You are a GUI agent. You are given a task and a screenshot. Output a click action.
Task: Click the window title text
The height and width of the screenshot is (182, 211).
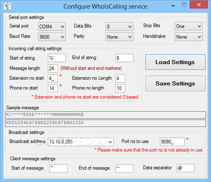click(x=105, y=7)
